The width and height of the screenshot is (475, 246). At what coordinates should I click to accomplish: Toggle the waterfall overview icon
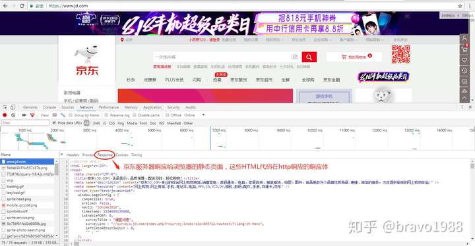tap(63, 115)
